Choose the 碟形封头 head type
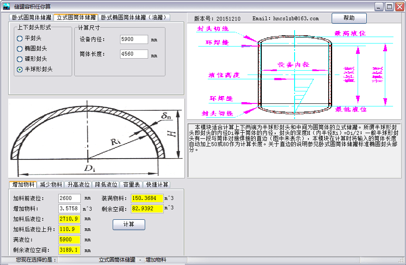 coord(19,59)
